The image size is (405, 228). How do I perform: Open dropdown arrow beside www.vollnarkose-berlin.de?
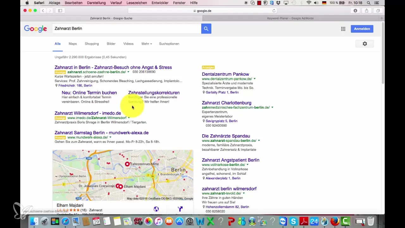(247, 165)
